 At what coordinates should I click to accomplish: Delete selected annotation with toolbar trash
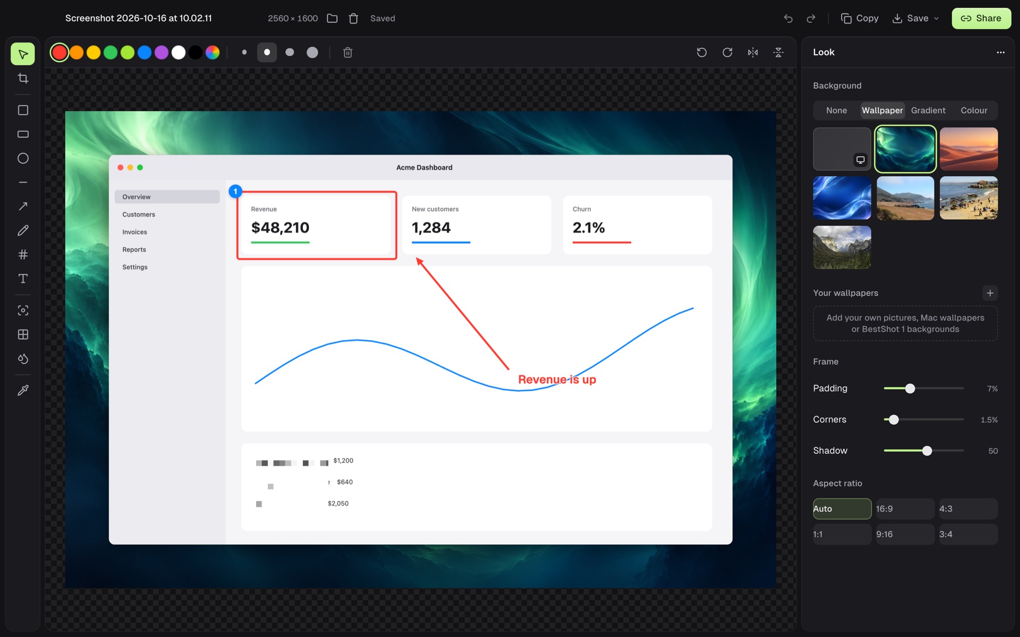pyautogui.click(x=347, y=53)
